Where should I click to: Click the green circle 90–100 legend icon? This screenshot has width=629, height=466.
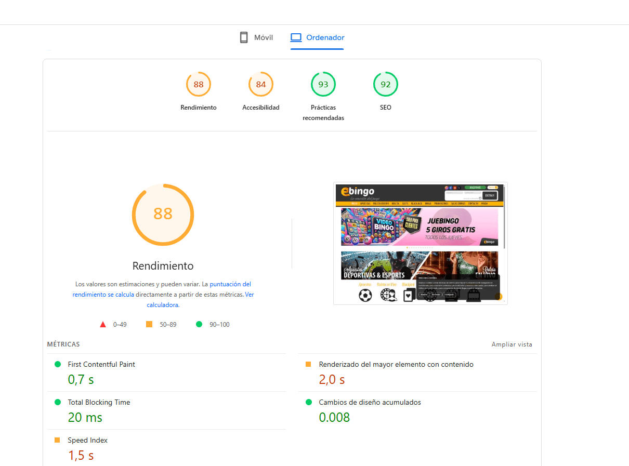[199, 324]
